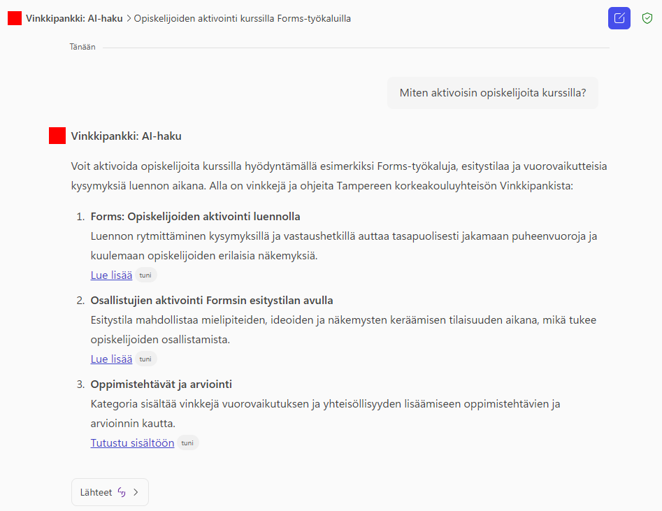
Task: Open Lue lisää under Osallistujien aktivointi Formsin esitystilan avulla
Action: click(x=111, y=359)
